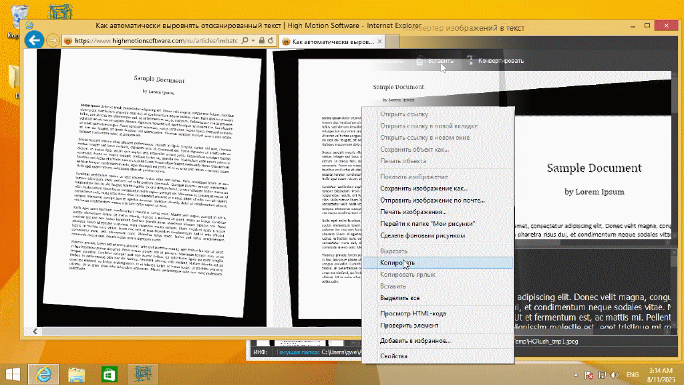Click the skewed scanned document image
The height and width of the screenshot is (385, 684).
tap(152, 188)
